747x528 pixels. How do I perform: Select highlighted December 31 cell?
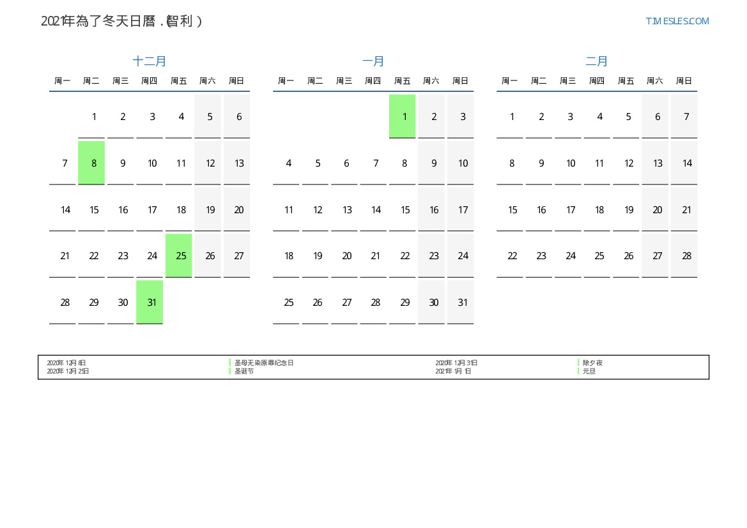(150, 302)
